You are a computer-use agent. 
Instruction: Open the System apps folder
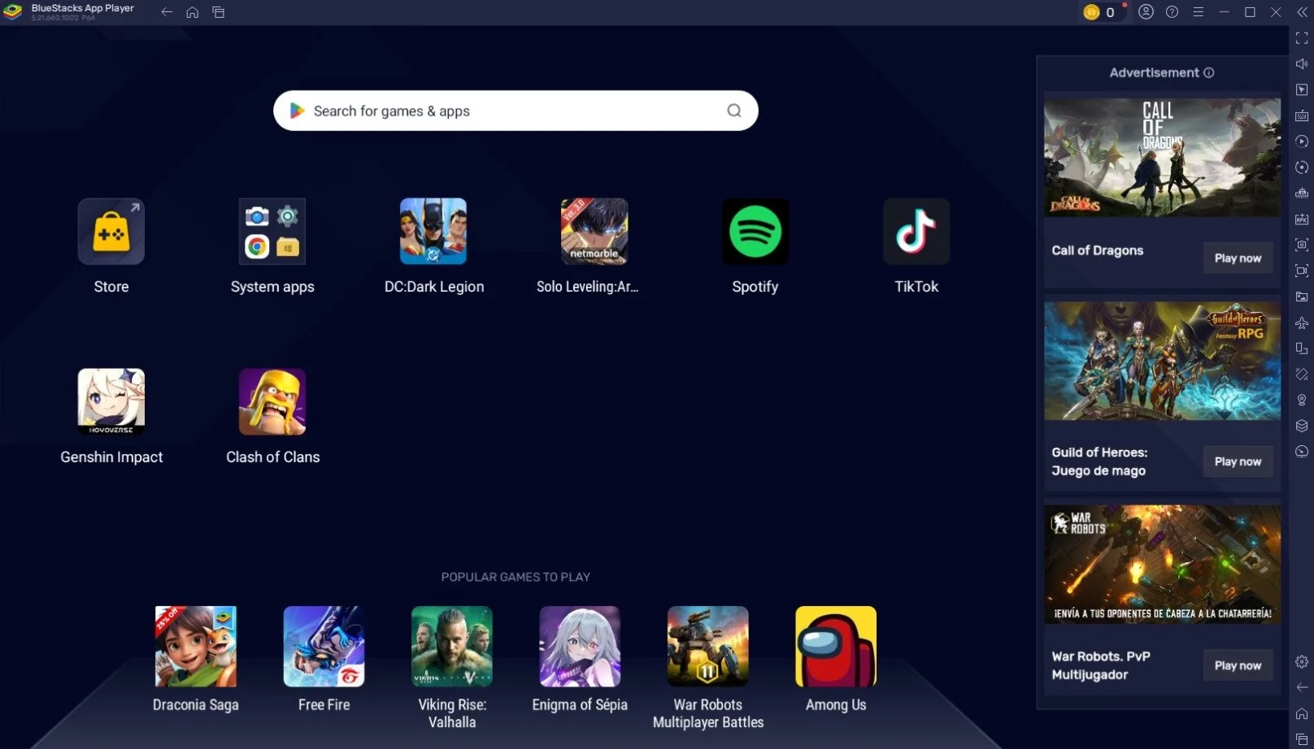pyautogui.click(x=272, y=232)
